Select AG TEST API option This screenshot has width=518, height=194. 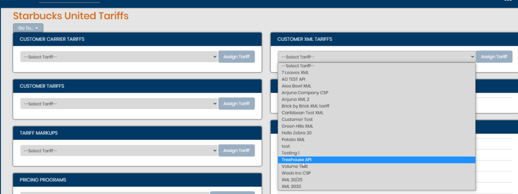pyautogui.click(x=376, y=79)
